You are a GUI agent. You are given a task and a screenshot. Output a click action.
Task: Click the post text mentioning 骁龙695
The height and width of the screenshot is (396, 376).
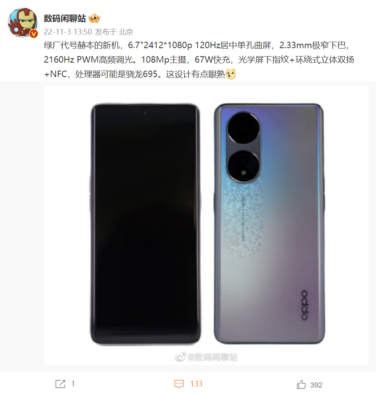coord(199,60)
